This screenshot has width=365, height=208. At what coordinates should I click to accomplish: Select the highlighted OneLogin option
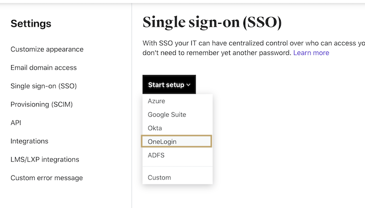point(162,141)
